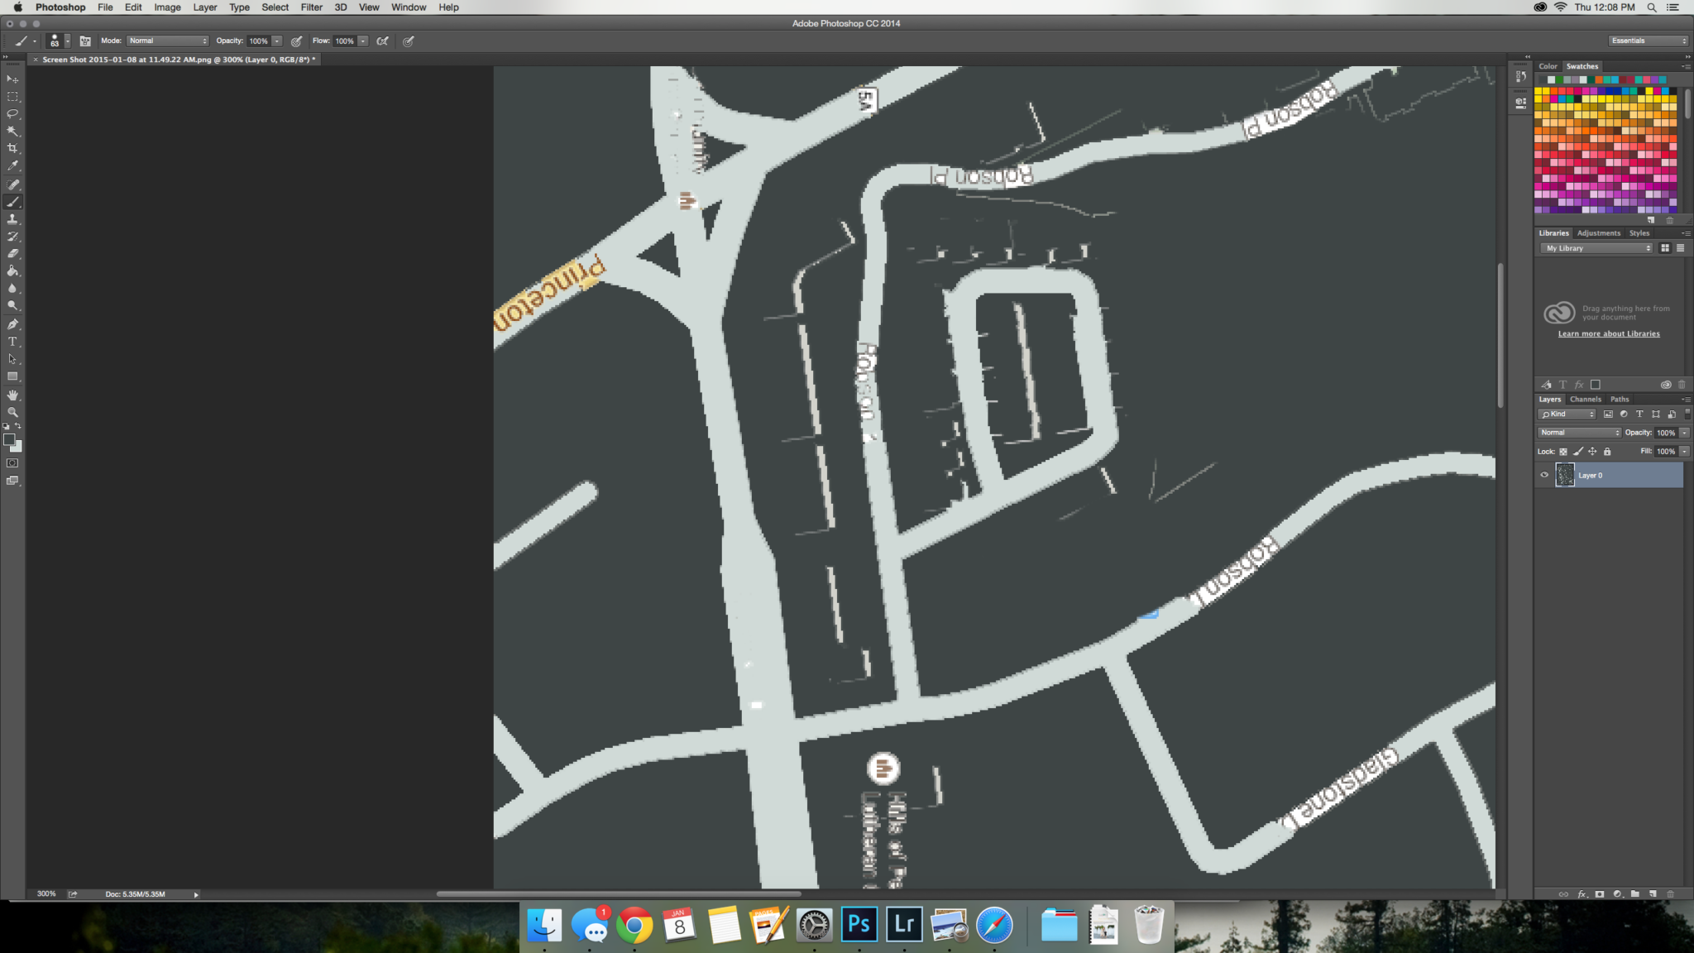Select the Hand tool

(x=12, y=395)
